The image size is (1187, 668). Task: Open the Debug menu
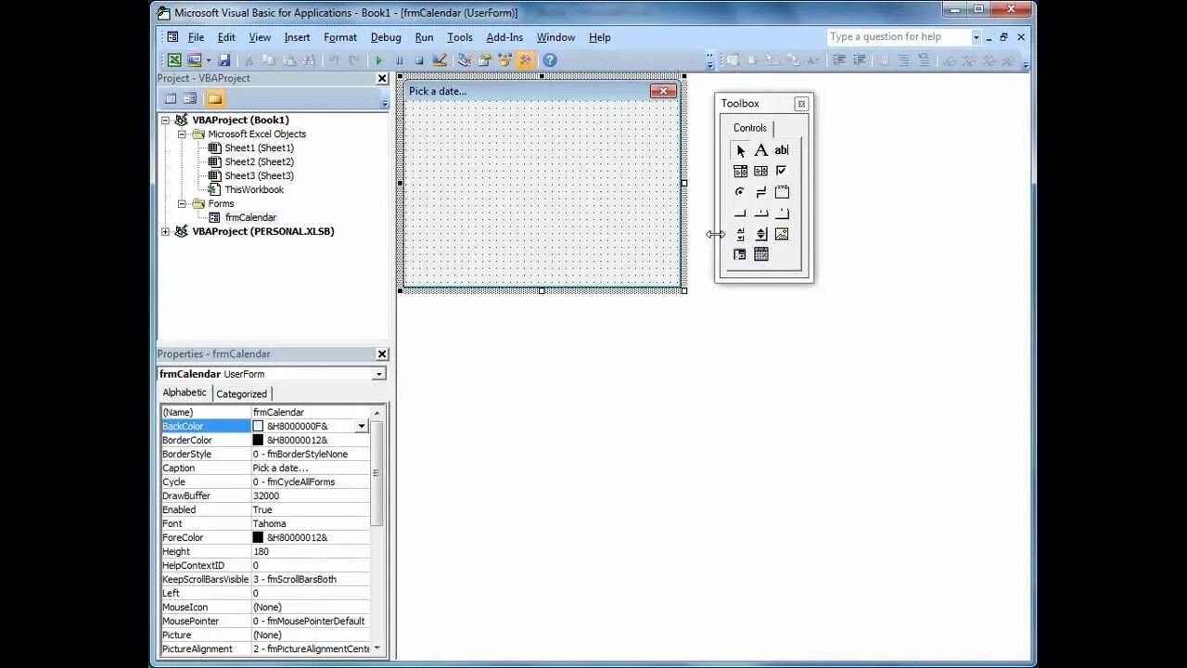(386, 37)
